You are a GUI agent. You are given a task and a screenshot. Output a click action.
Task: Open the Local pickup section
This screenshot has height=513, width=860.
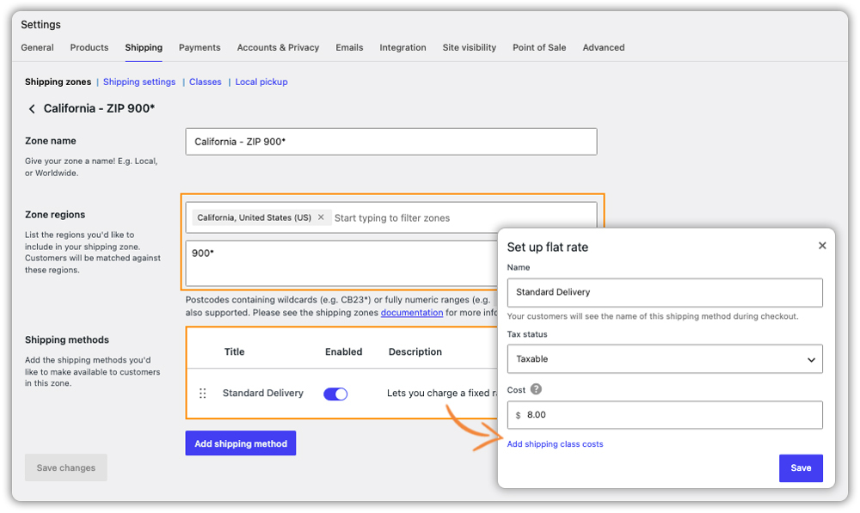click(x=261, y=82)
